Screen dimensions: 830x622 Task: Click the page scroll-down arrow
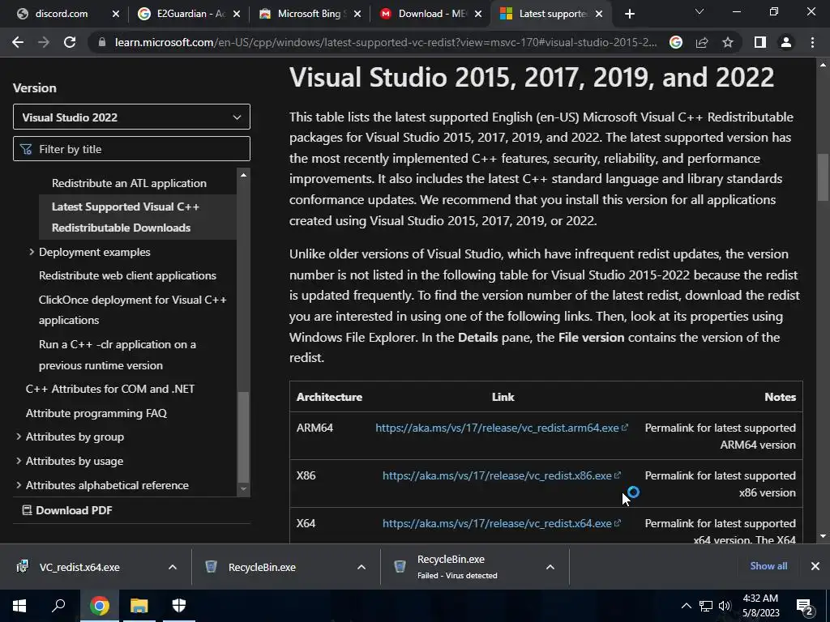[823, 536]
